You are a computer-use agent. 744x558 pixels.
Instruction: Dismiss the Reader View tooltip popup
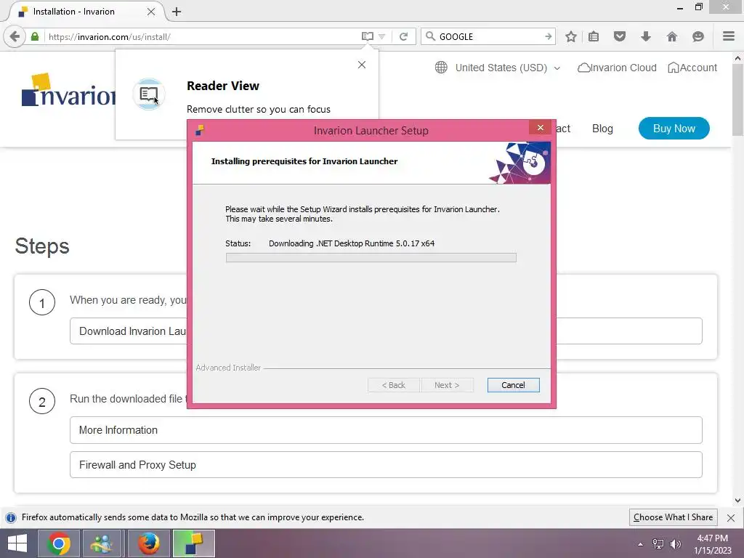[x=362, y=65]
